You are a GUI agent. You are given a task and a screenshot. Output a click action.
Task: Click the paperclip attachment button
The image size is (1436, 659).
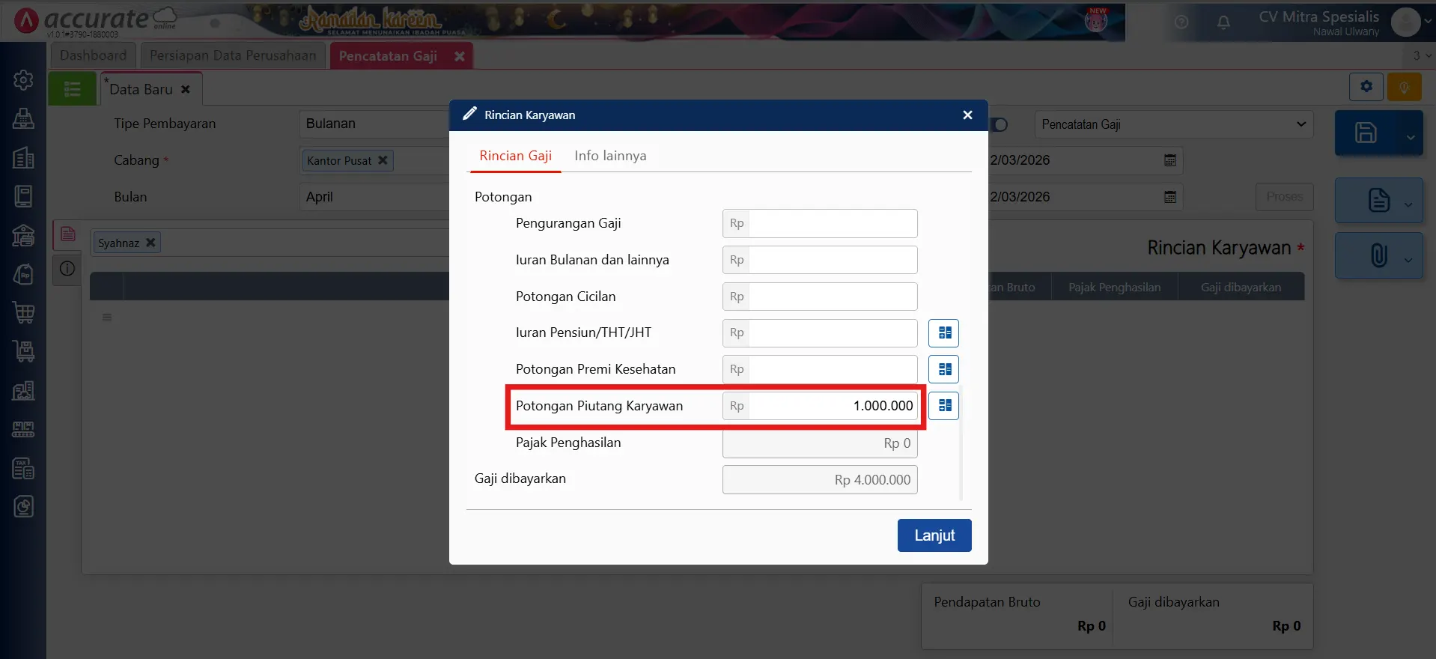coord(1379,255)
